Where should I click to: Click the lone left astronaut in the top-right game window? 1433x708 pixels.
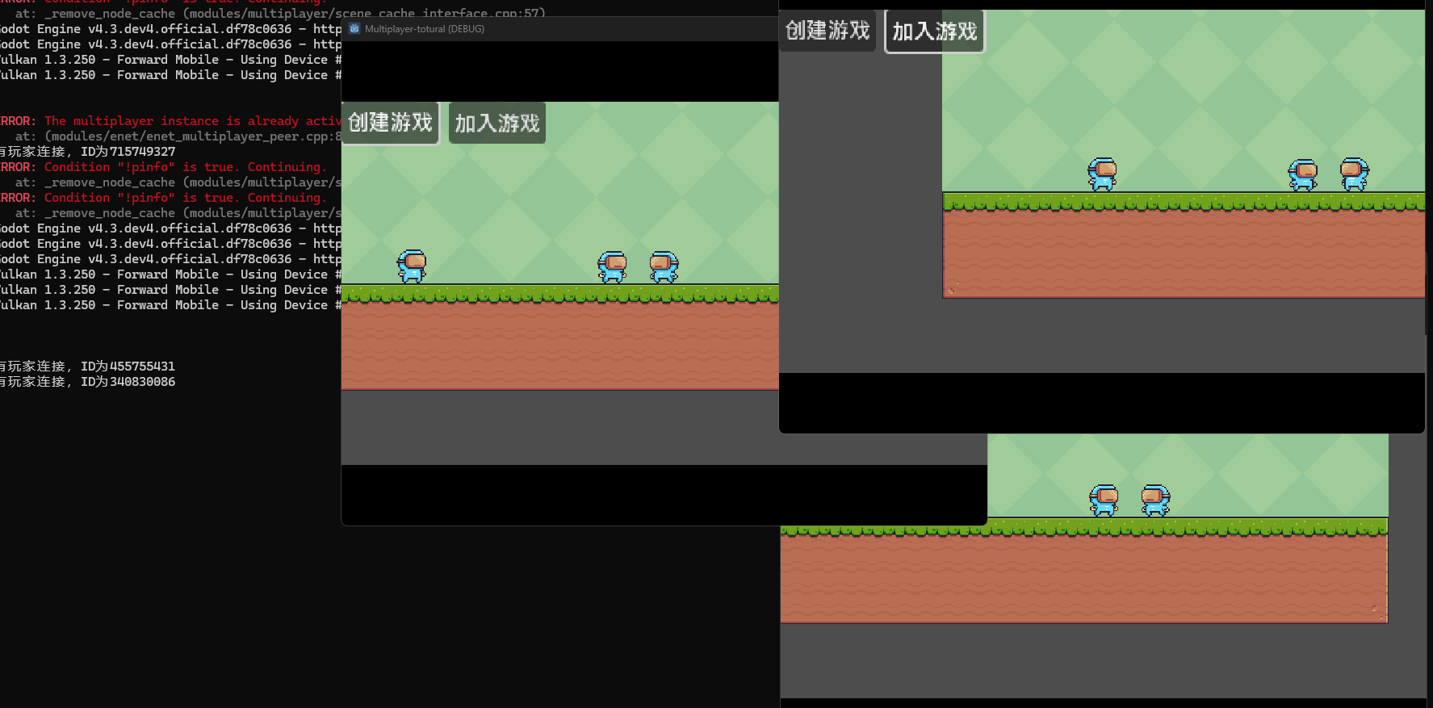click(x=1102, y=174)
